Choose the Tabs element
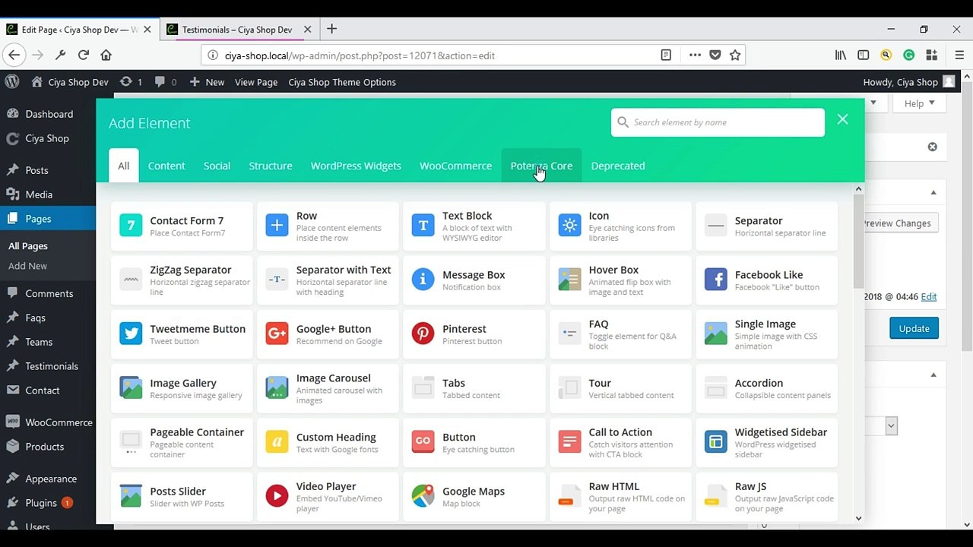Image resolution: width=973 pixels, height=547 pixels. coord(474,388)
